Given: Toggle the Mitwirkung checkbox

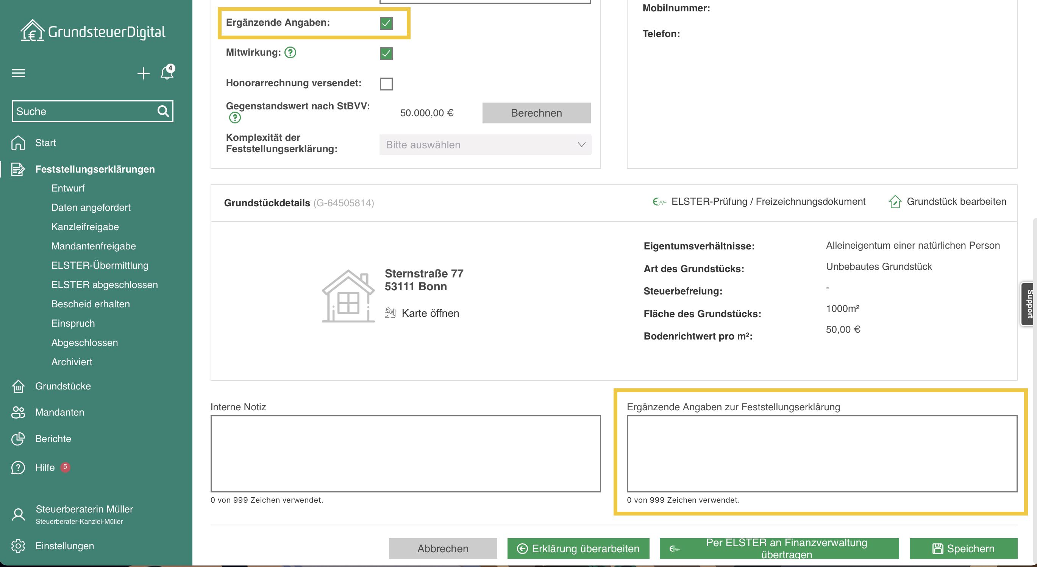Looking at the screenshot, I should coord(386,53).
